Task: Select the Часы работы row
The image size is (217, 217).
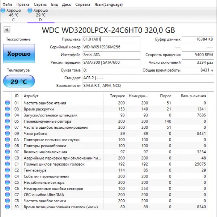Action: click(106, 133)
